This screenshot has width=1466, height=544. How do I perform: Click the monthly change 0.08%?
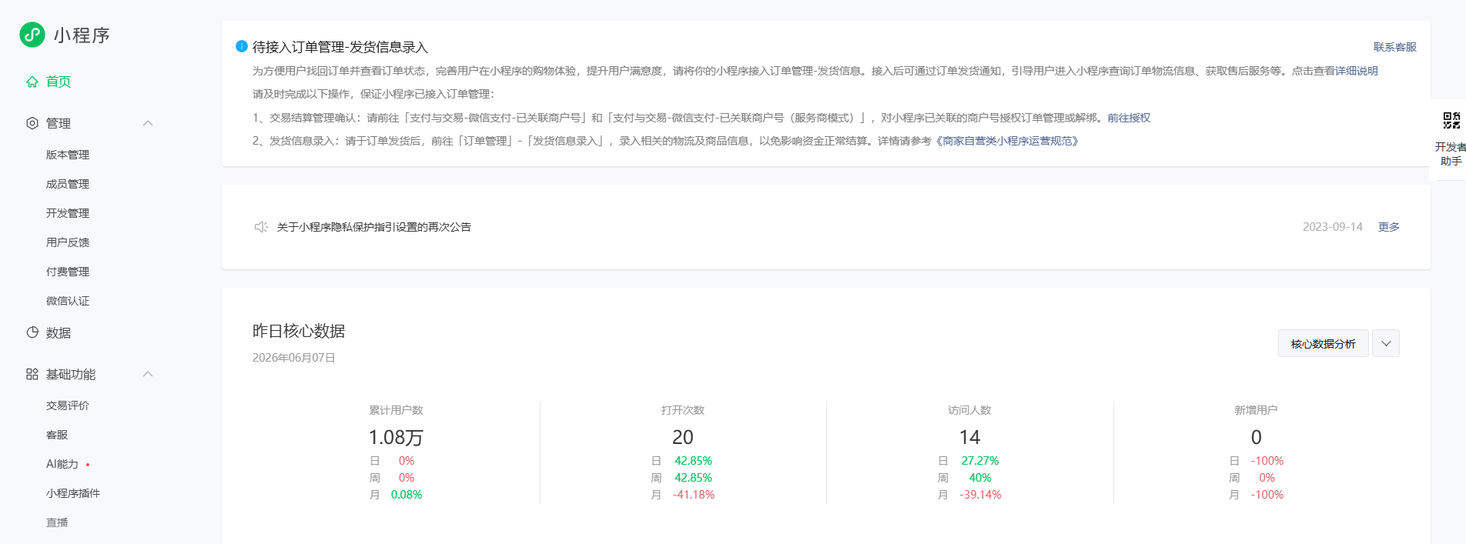point(407,495)
